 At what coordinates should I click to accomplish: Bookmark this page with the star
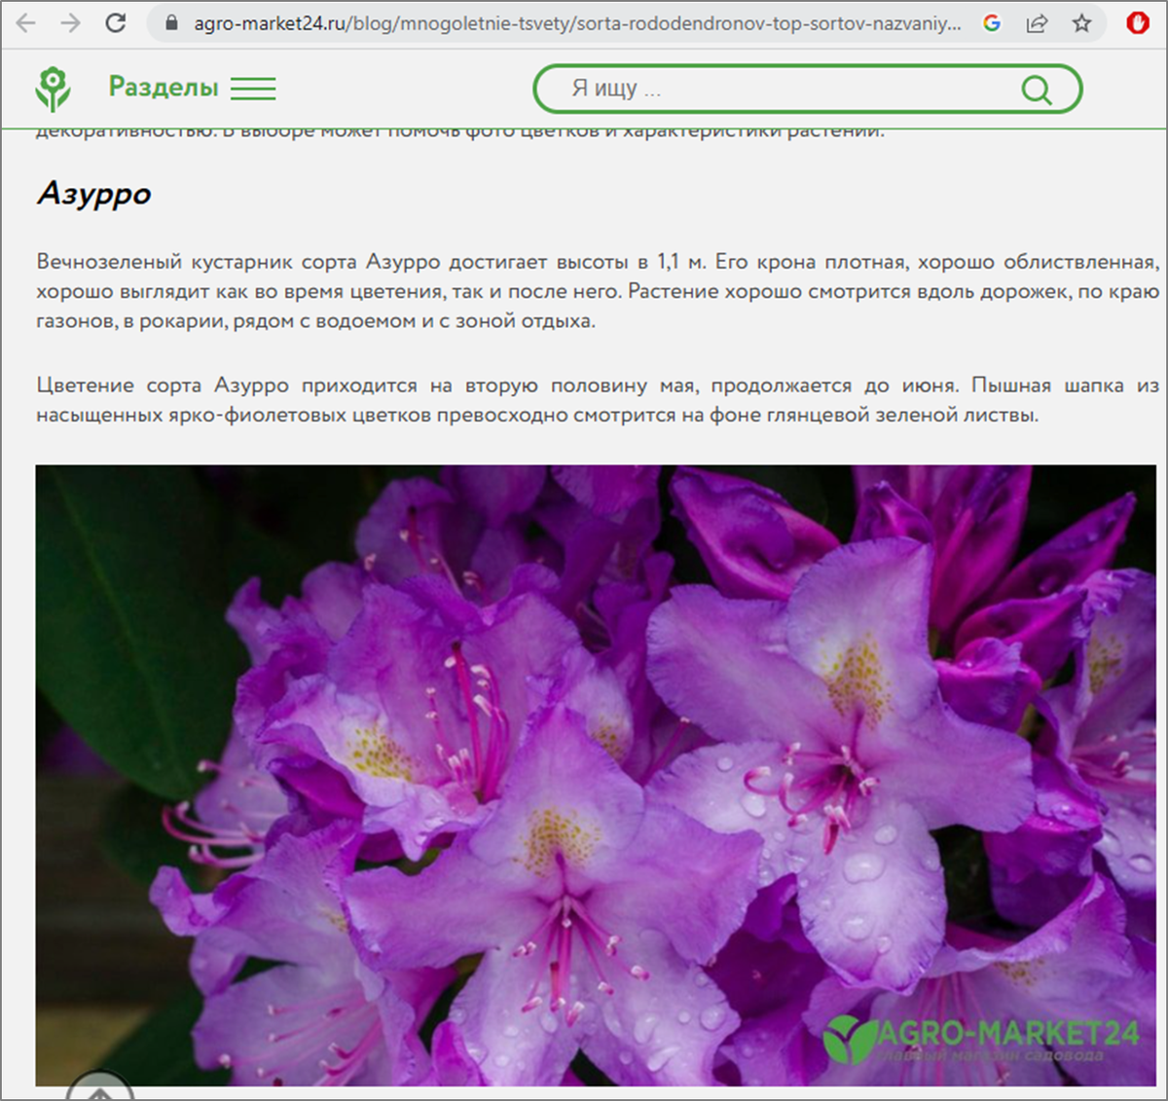pos(1081,23)
